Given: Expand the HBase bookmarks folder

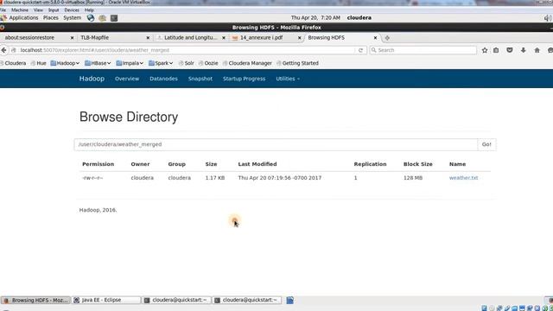Looking at the screenshot, I should [98, 63].
